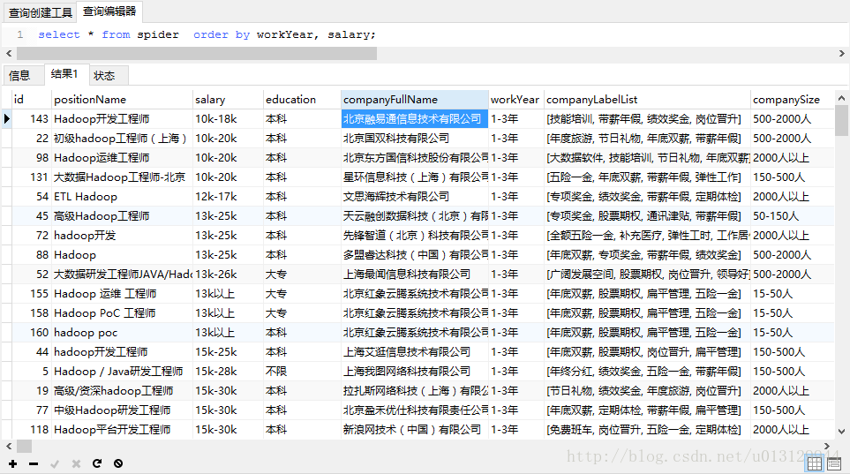The width and height of the screenshot is (850, 474).
Task: Switch to the 查询编辑器 tab
Action: tap(109, 11)
